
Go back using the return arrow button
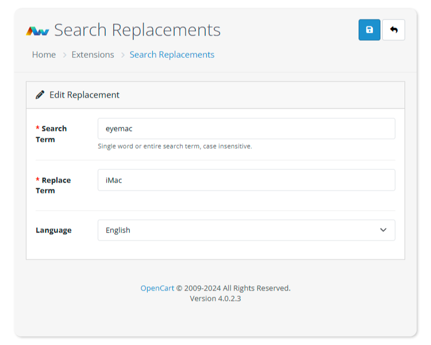pyautogui.click(x=394, y=30)
